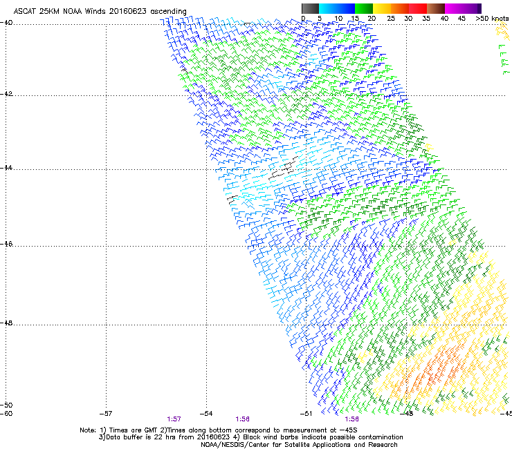Click the legend scale label '45'
This screenshot has width=512, height=449.
461,19
